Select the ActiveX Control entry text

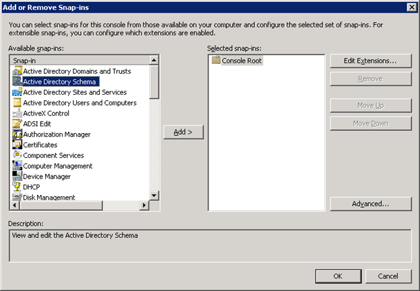pyautogui.click(x=46, y=114)
